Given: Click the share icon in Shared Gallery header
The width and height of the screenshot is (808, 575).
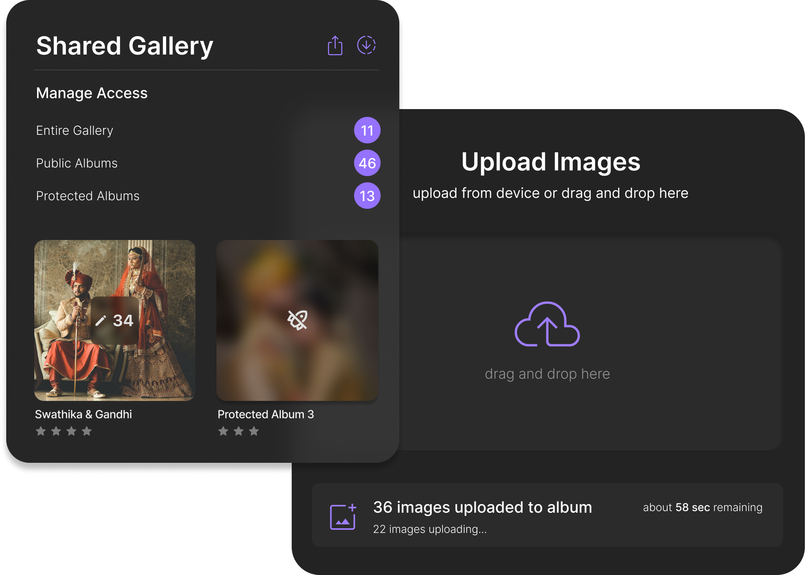Looking at the screenshot, I should (x=335, y=46).
